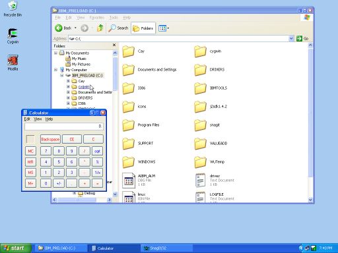Viewport: 338px width, 253px height.
Task: Open the Favorites menu
Action: pyautogui.click(x=97, y=18)
